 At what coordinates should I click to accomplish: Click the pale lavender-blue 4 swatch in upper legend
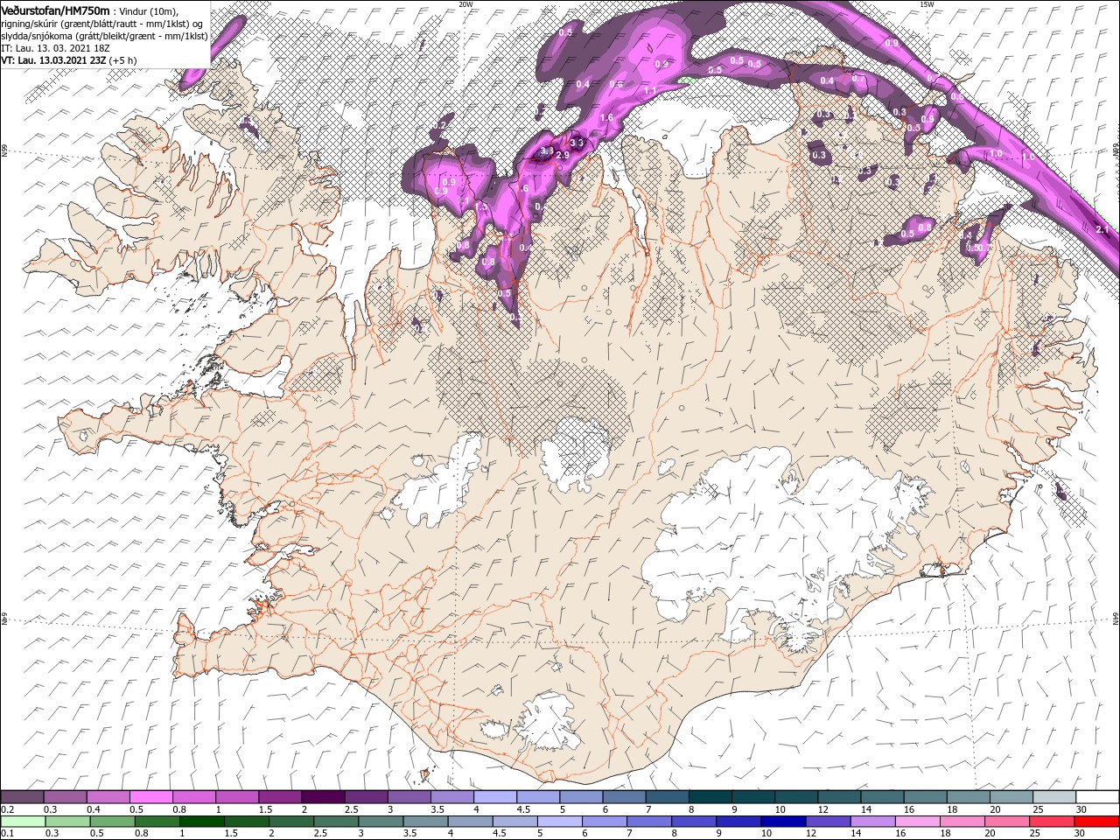(494, 797)
